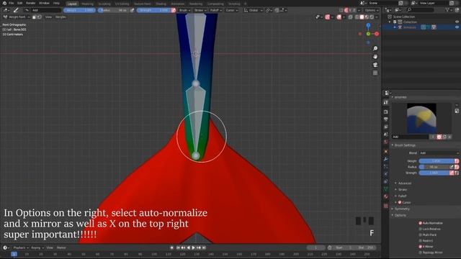Click the camera view viewport icon
The width and height of the screenshot is (461, 259).
(375, 65)
